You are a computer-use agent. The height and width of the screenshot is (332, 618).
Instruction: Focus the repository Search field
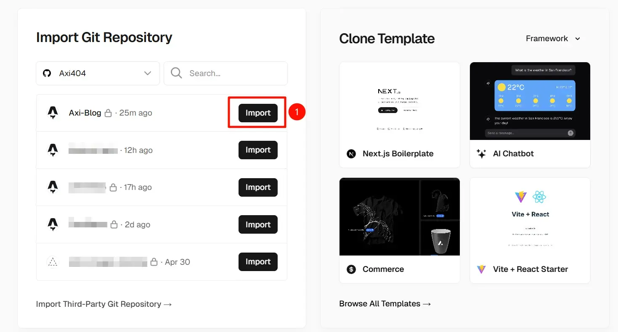click(225, 73)
